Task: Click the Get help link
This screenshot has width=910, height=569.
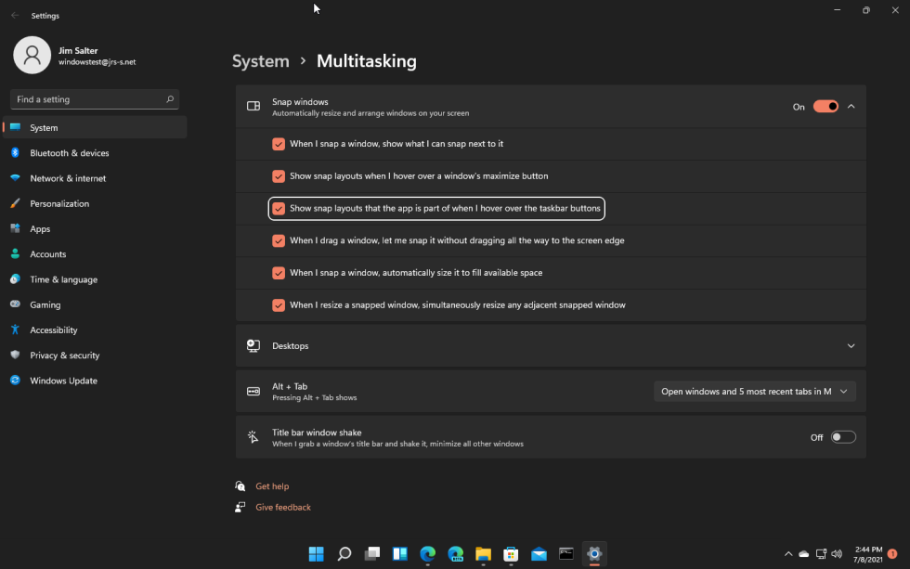Action: point(271,485)
